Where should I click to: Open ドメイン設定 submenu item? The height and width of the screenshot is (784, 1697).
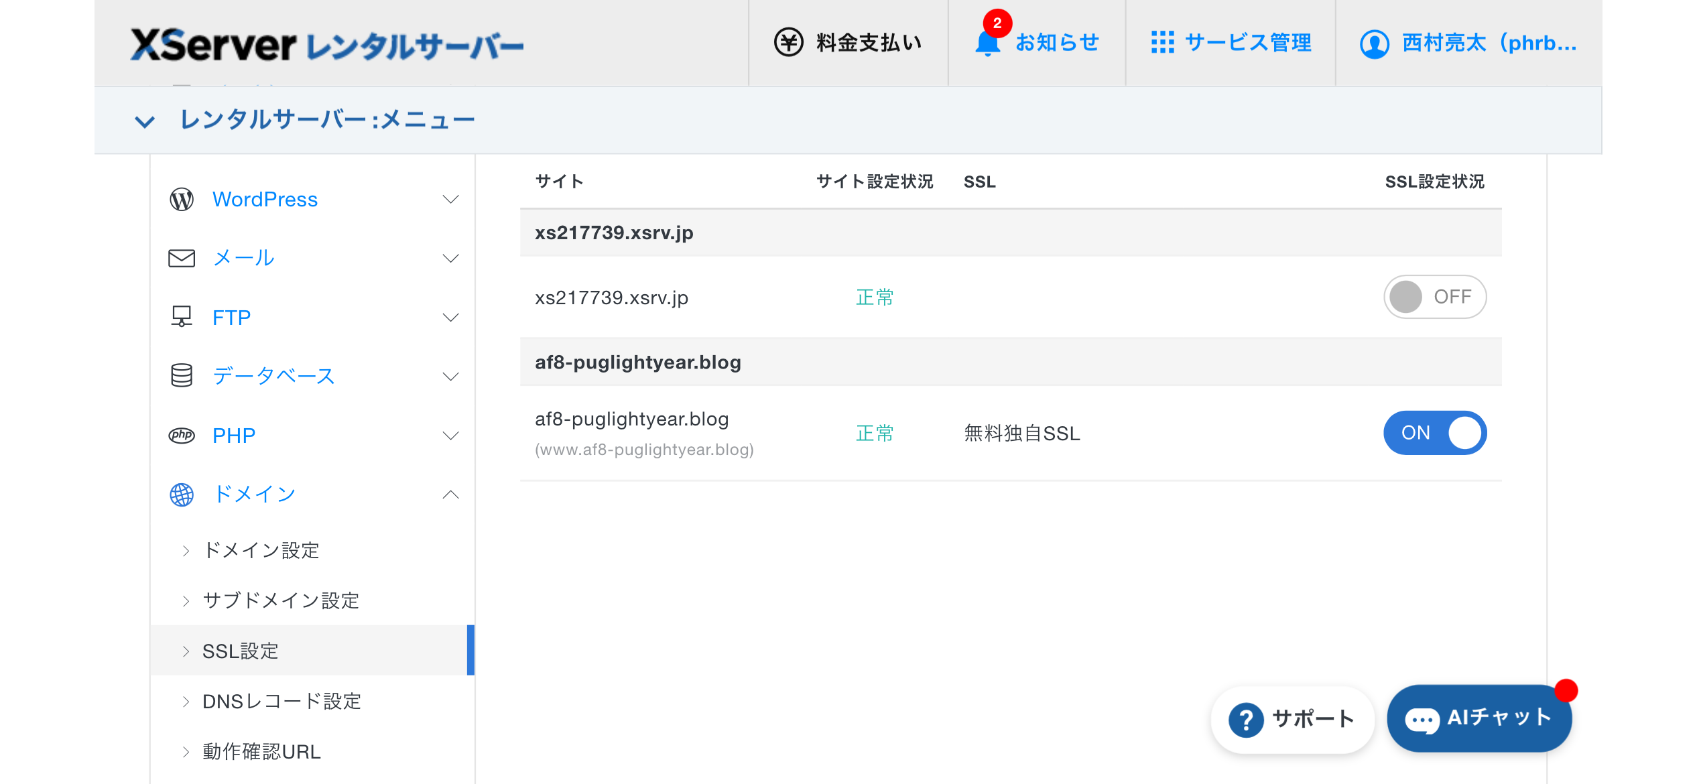click(x=261, y=551)
